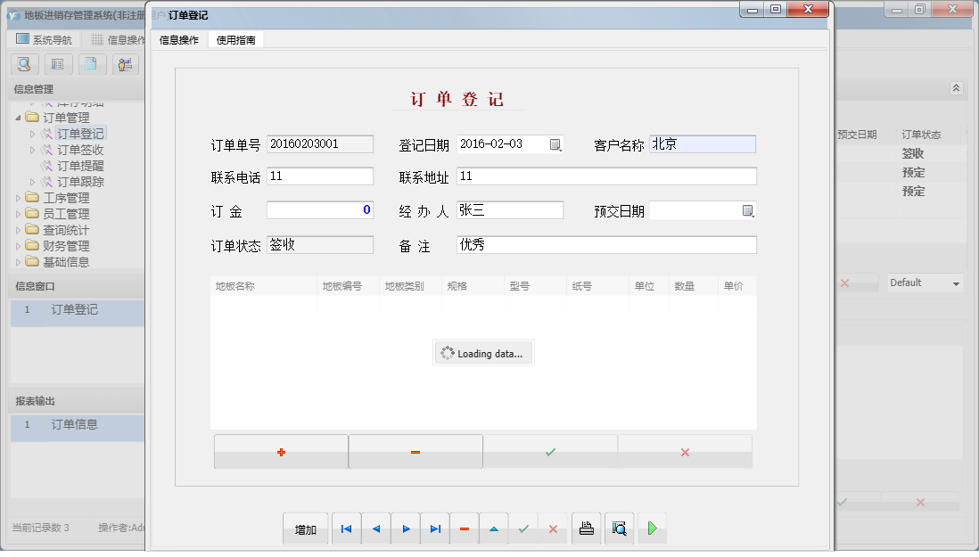
Task: Click the print icon in bottom navigation bar
Action: click(x=586, y=528)
